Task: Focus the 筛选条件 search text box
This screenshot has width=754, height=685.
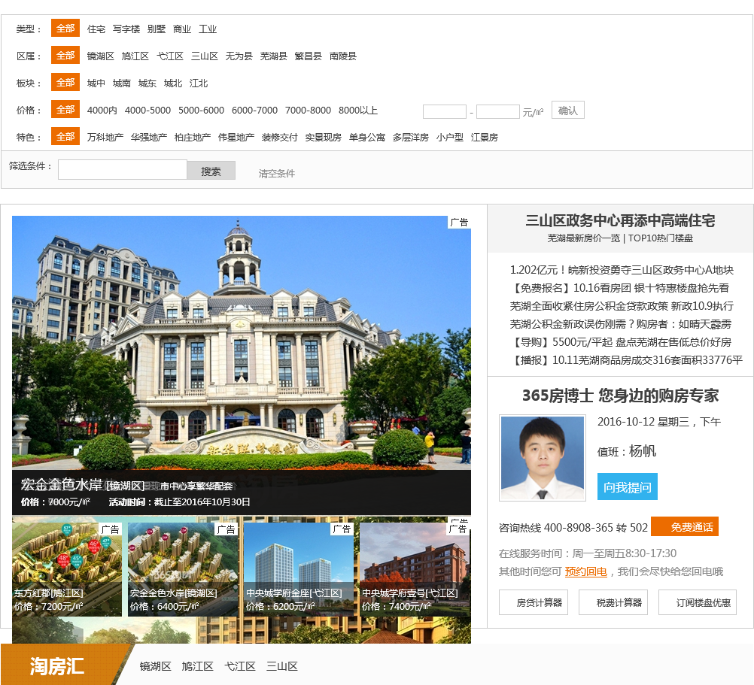Action: [x=123, y=170]
